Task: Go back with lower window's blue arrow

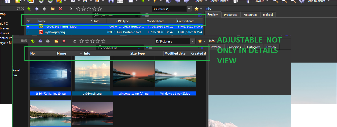Action: click(x=40, y=41)
